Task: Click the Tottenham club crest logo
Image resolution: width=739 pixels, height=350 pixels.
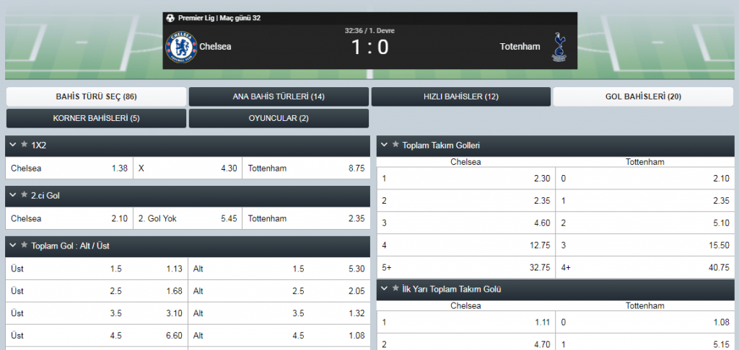Action: click(559, 47)
